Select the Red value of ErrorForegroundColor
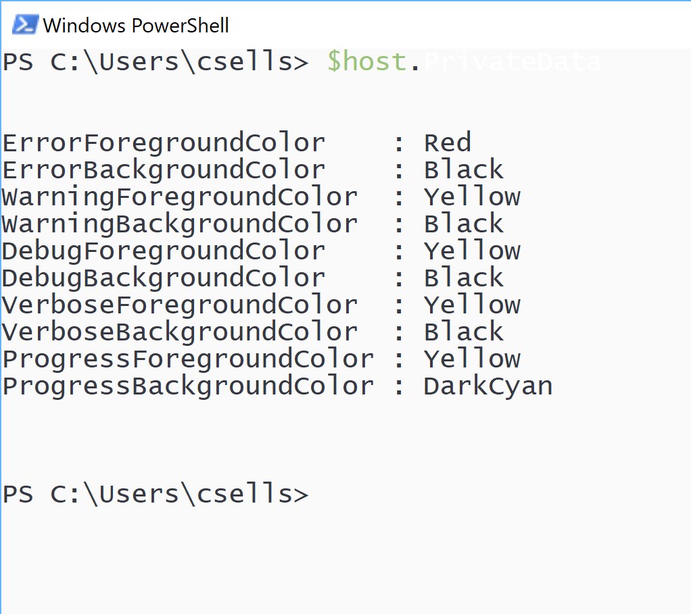Viewport: 691px width, 614px height. [x=448, y=143]
